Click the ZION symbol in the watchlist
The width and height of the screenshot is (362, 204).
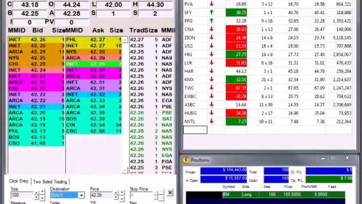click(190, 37)
